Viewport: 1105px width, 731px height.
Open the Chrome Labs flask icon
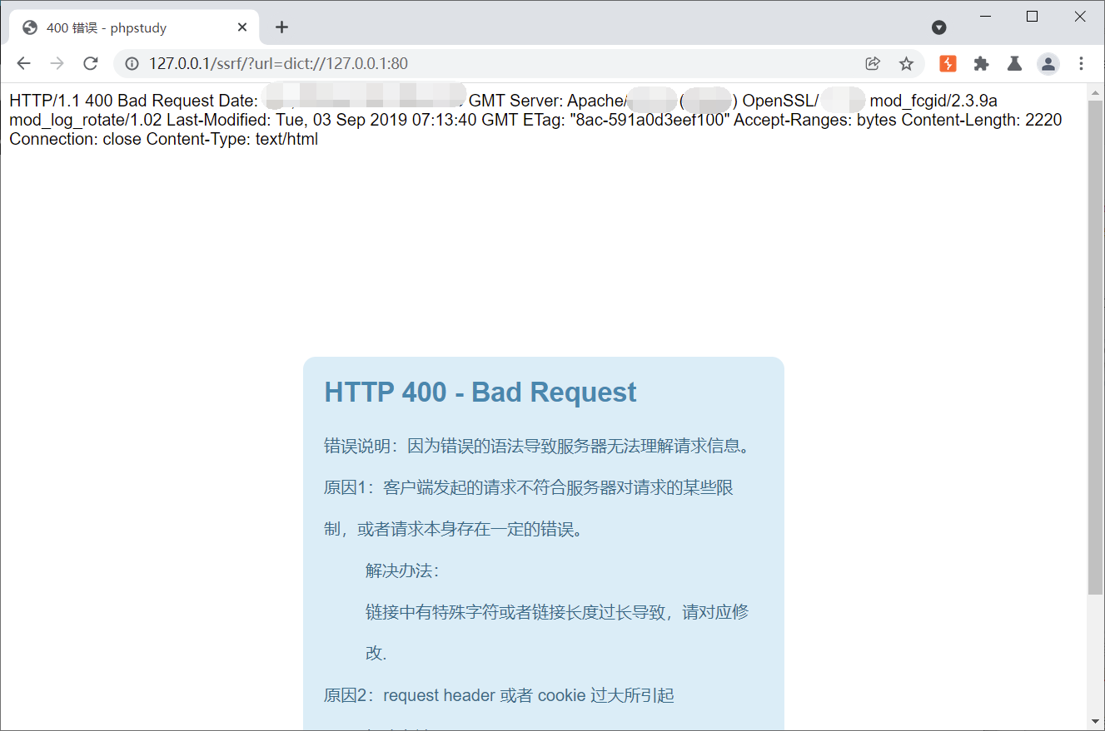click(1014, 63)
